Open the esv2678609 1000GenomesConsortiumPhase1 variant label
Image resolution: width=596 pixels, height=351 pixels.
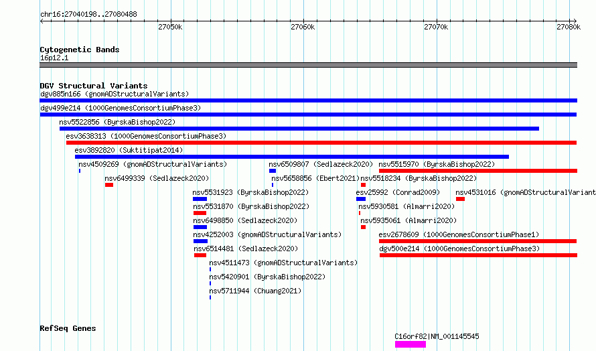coord(459,234)
